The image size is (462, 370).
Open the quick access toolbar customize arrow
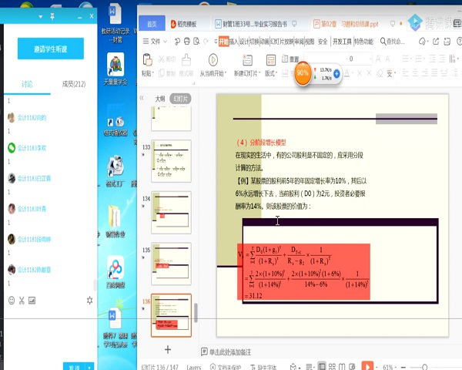tap(216, 42)
